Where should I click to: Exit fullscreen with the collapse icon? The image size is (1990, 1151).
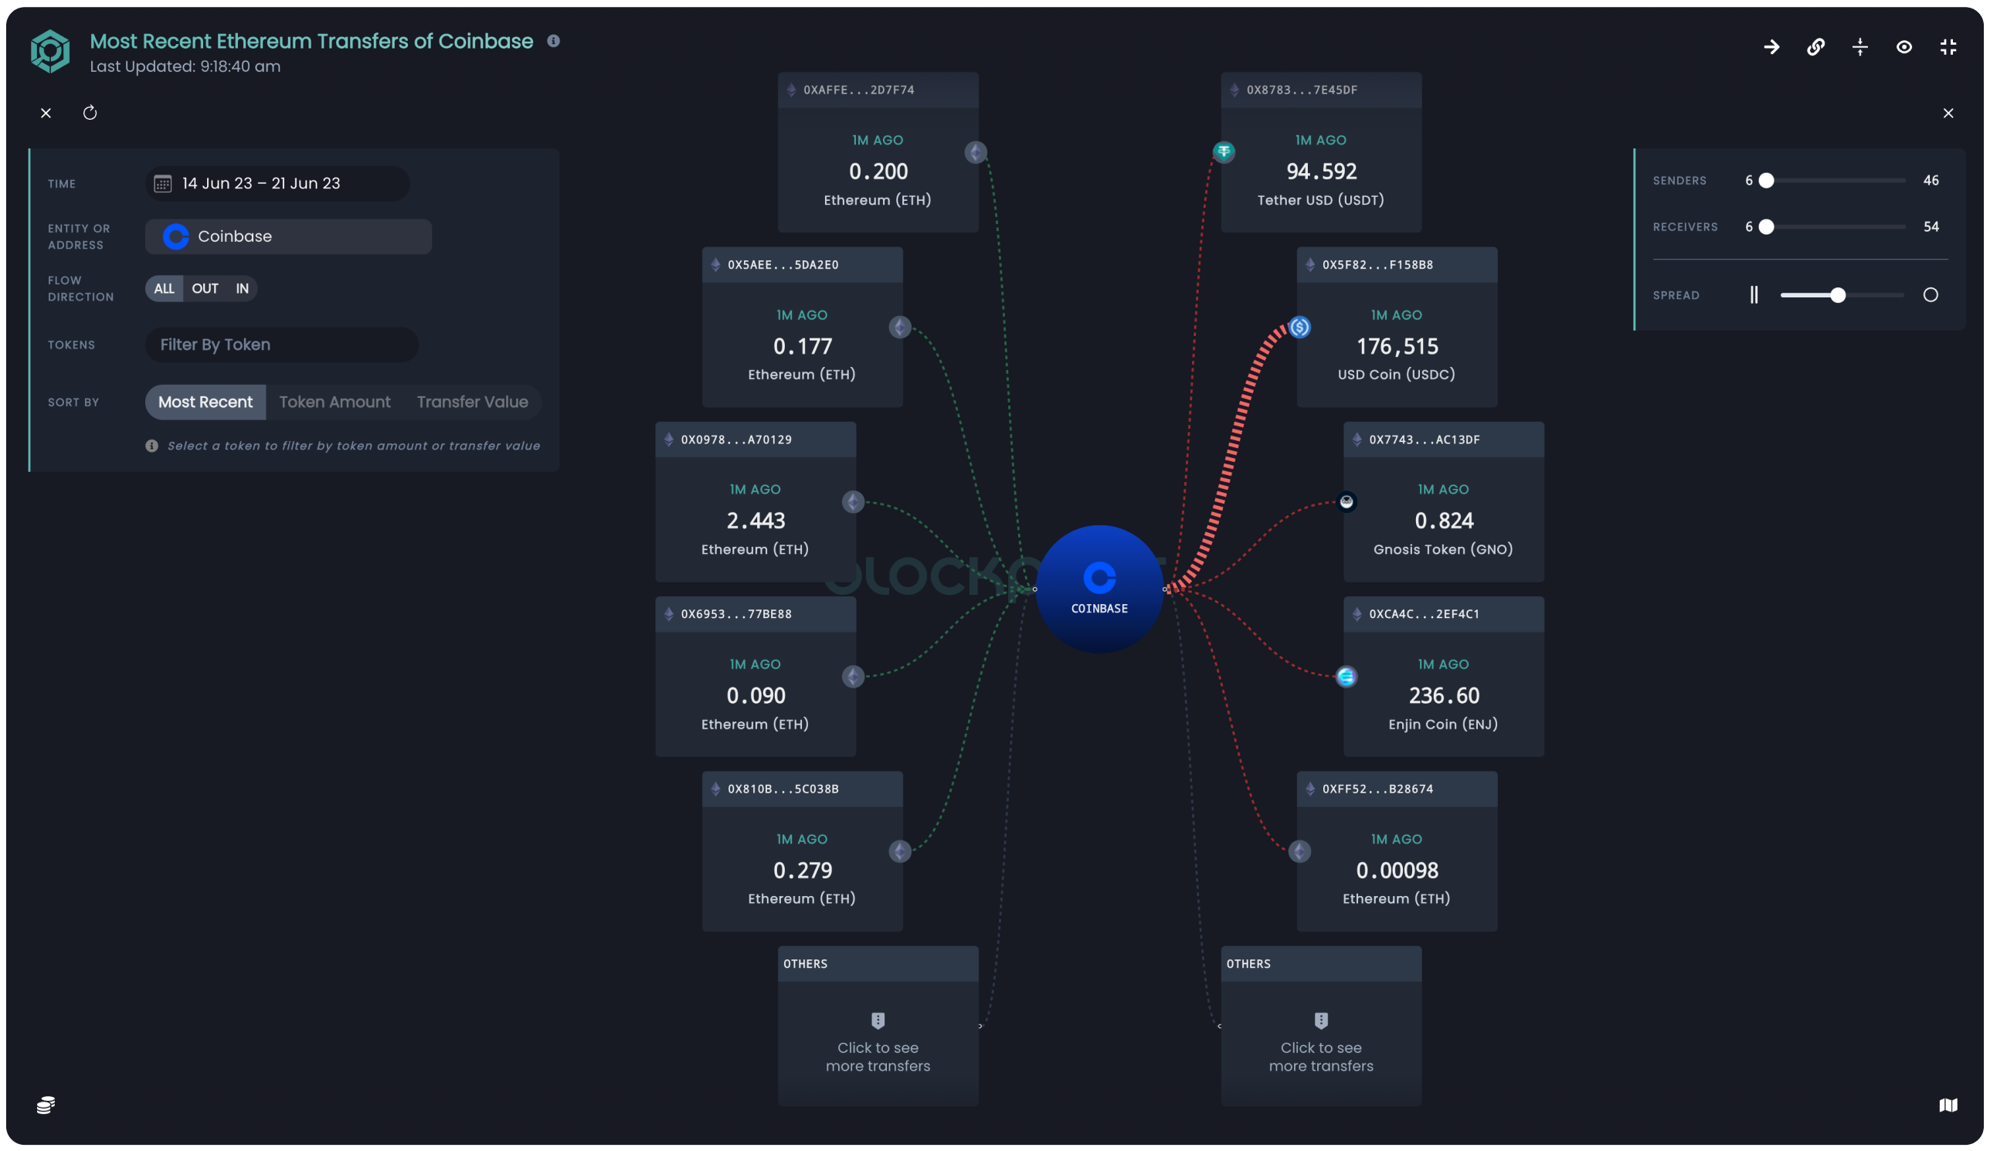(1948, 47)
